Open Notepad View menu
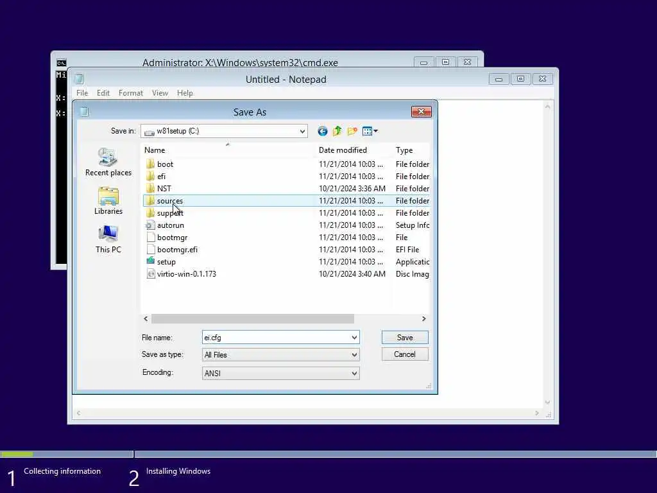The width and height of the screenshot is (657, 493). pos(160,93)
